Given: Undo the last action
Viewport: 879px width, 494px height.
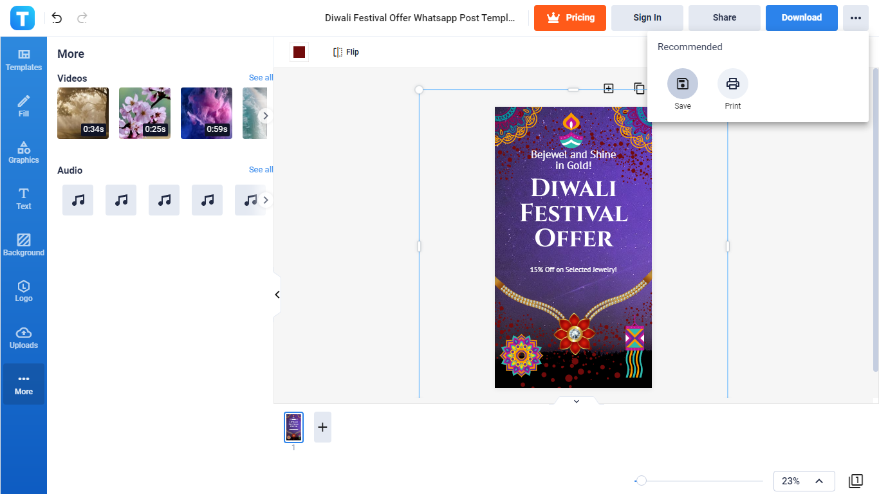Looking at the screenshot, I should (57, 18).
